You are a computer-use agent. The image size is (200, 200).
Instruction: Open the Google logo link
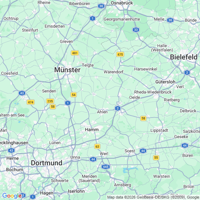click(12, 196)
